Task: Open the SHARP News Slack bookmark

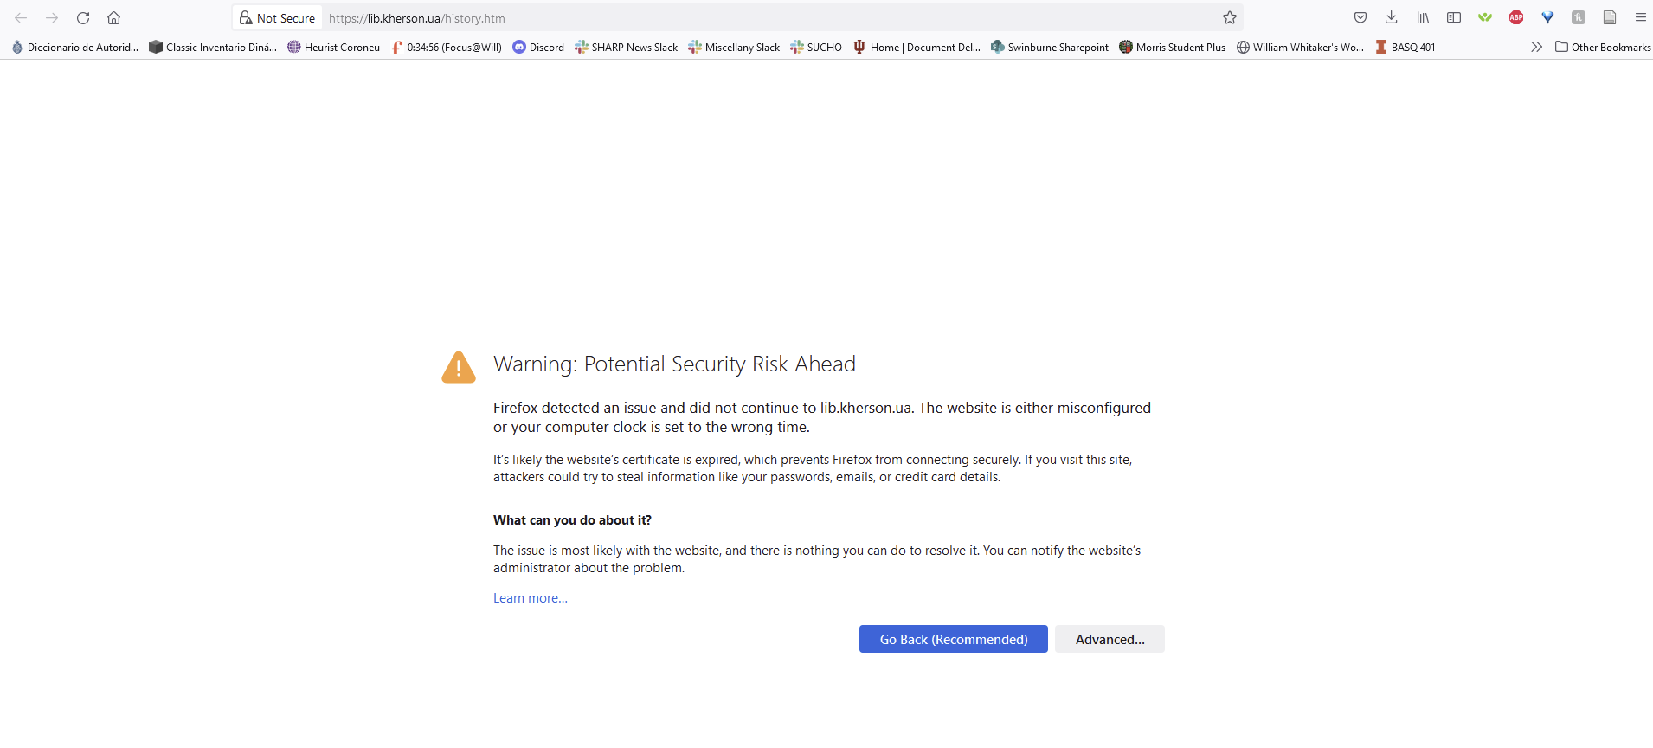Action: click(627, 47)
